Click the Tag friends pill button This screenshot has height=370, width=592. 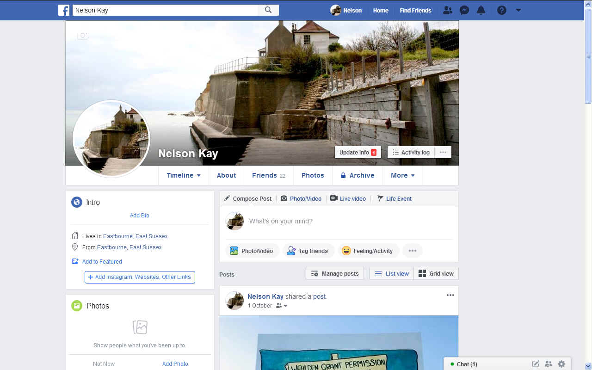tap(308, 251)
